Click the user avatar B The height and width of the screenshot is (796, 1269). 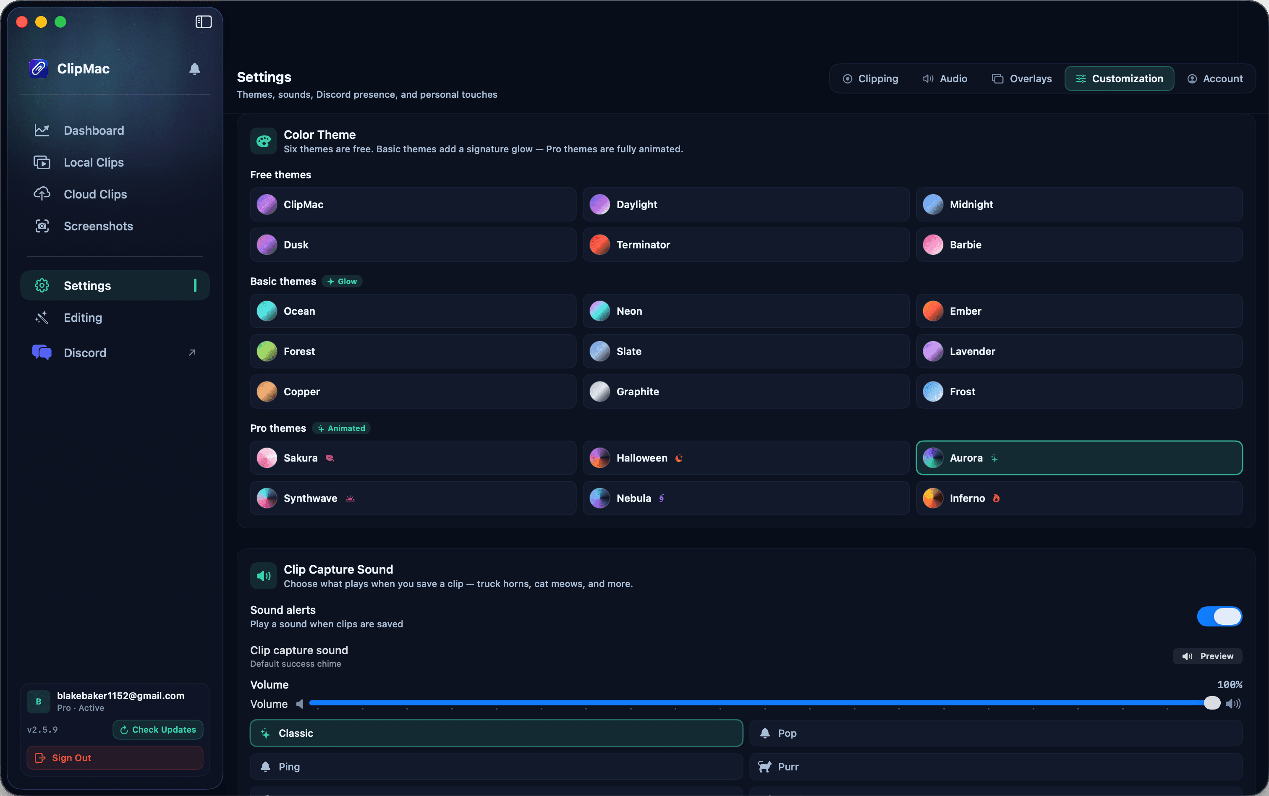click(x=39, y=702)
